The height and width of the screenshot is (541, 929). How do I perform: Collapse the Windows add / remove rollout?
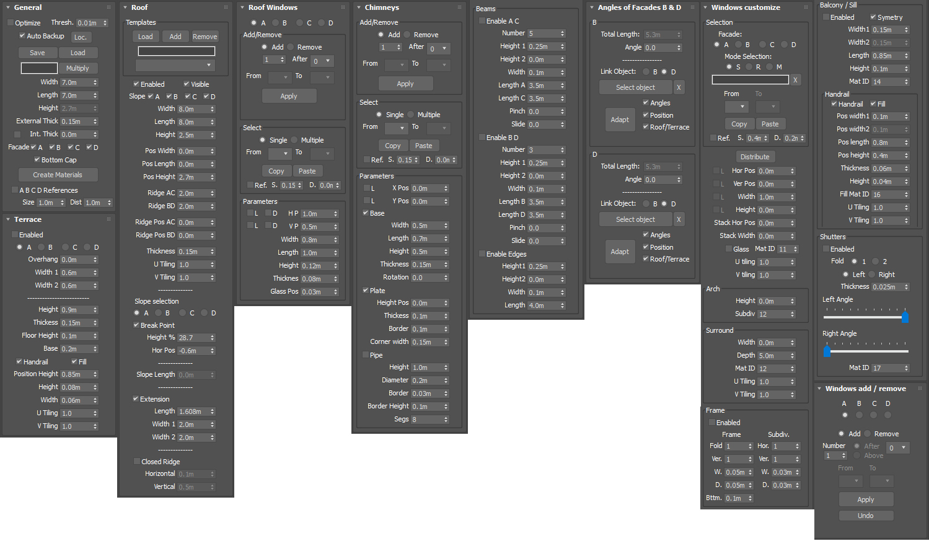[819, 389]
